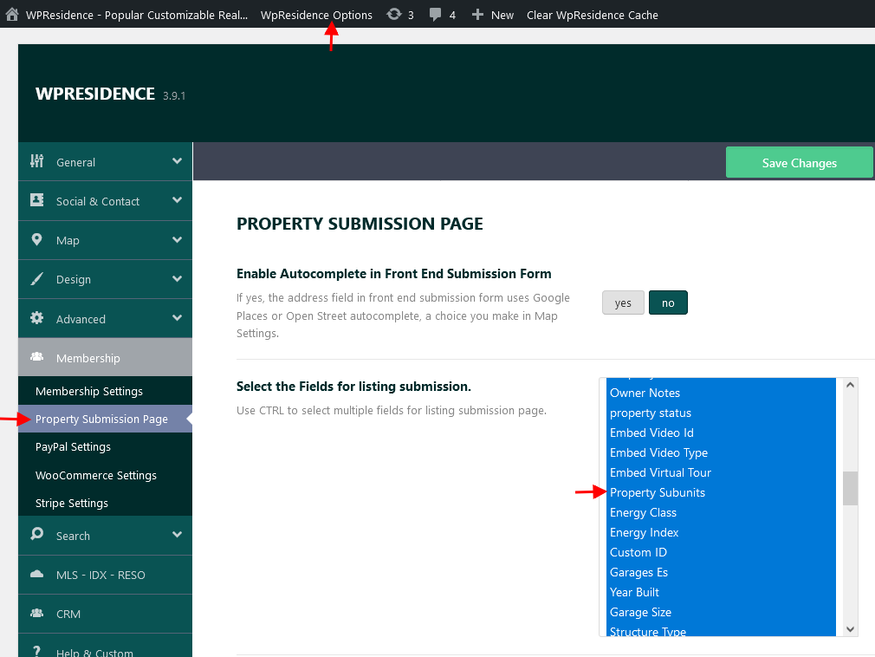Viewport: 875px width, 657px height.
Task: Expand the Map section chevron
Action: pyautogui.click(x=178, y=240)
